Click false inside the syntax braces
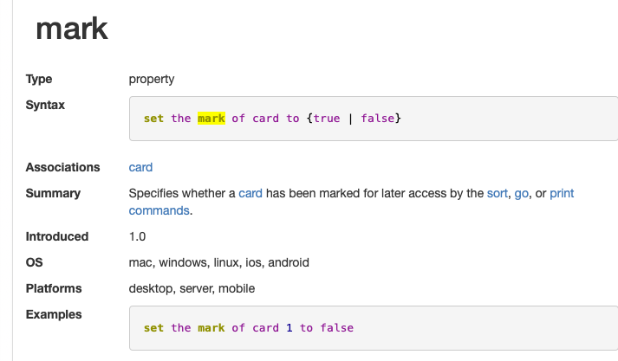The width and height of the screenshot is (618, 361). coord(378,119)
